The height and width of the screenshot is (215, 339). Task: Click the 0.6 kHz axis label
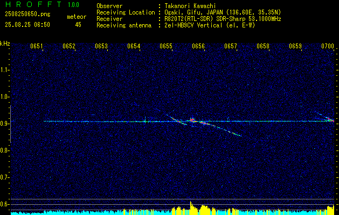click(x=4, y=204)
